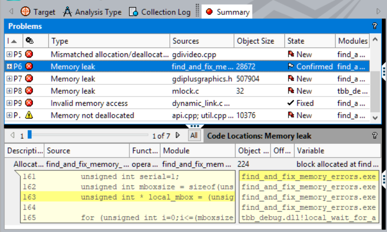This screenshot has height=232, width=387.
Task: Select the Memory not deallocated problem
Action: tap(187, 115)
